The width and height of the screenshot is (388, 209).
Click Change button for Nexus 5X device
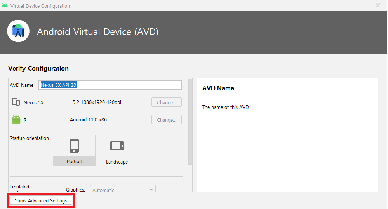point(167,102)
